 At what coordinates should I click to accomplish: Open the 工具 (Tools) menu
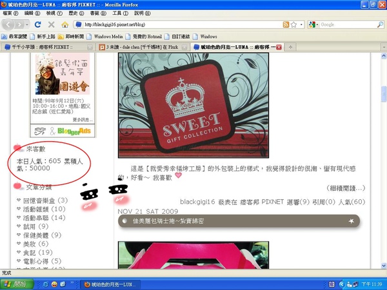click(x=120, y=13)
